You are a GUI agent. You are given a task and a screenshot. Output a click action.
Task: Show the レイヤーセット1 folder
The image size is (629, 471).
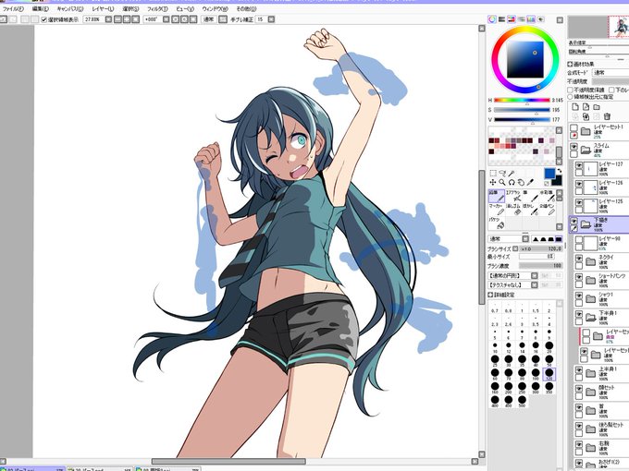574,127
